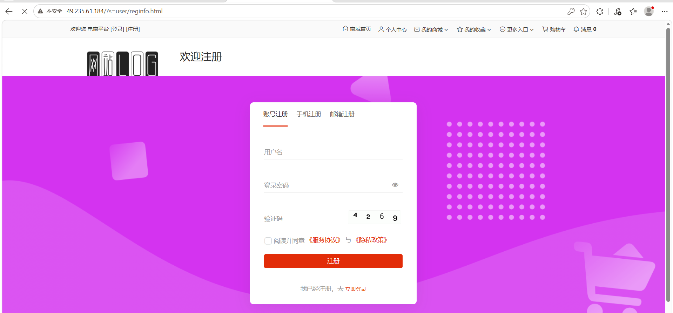The height and width of the screenshot is (313, 673).
Task: View the not-secure site warning icon
Action: 40,11
